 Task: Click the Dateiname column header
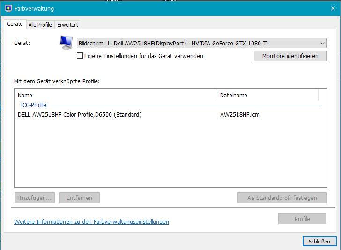click(x=268, y=95)
